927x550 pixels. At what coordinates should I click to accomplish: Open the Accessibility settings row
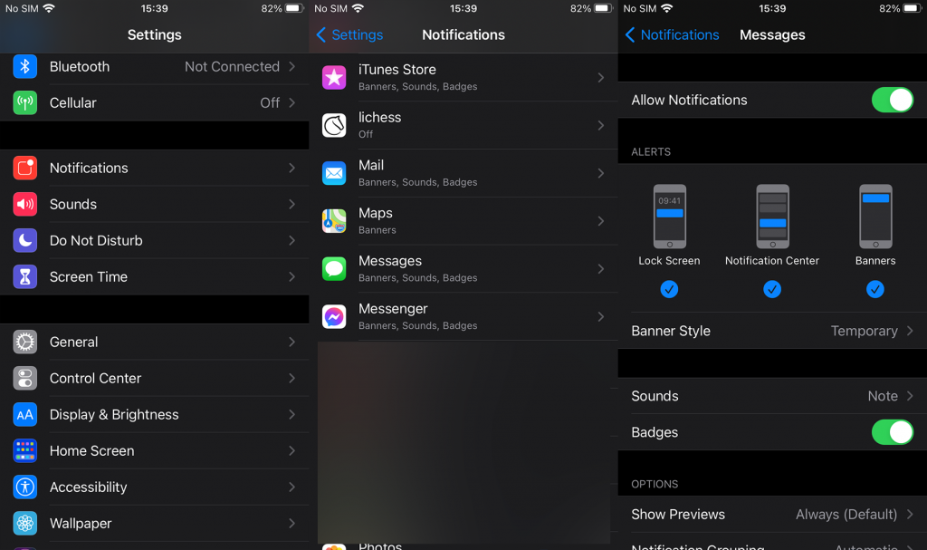(154, 487)
